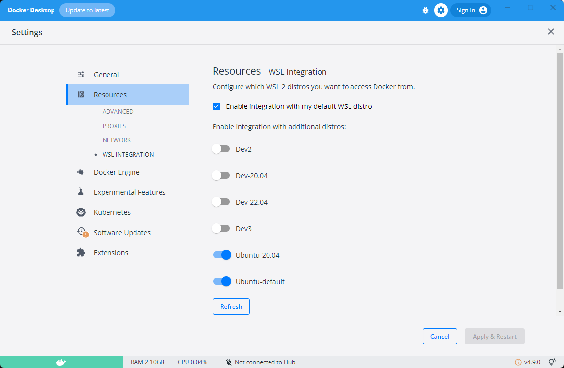
Task: Turn on the Dev-20.04 toggle
Action: pos(221,176)
